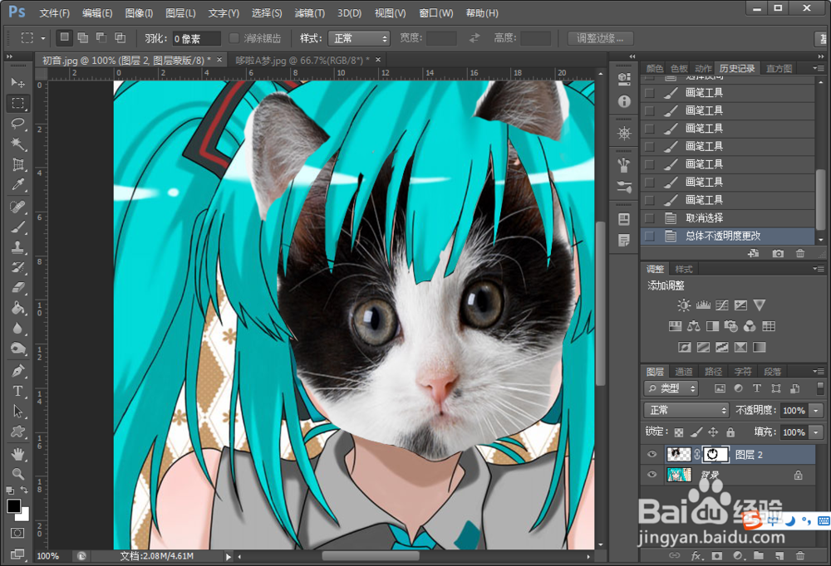Hide the 背景 layer visibility eye
This screenshot has width=831, height=566.
tap(652, 475)
